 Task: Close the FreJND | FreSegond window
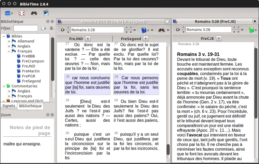[x=167, y=22]
